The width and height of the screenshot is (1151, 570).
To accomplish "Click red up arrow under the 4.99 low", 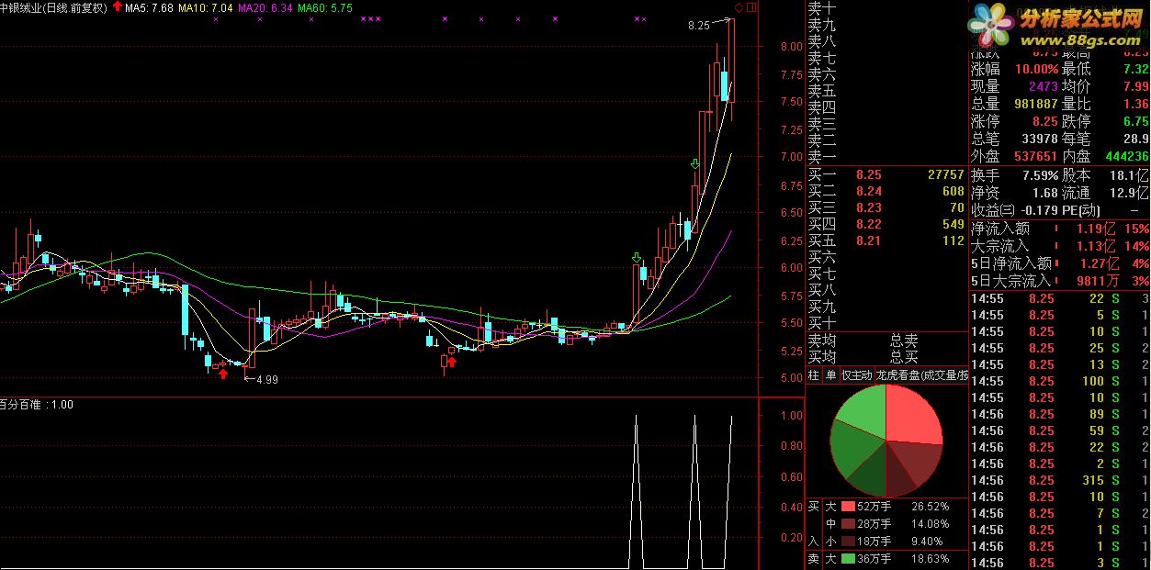I will tap(221, 374).
